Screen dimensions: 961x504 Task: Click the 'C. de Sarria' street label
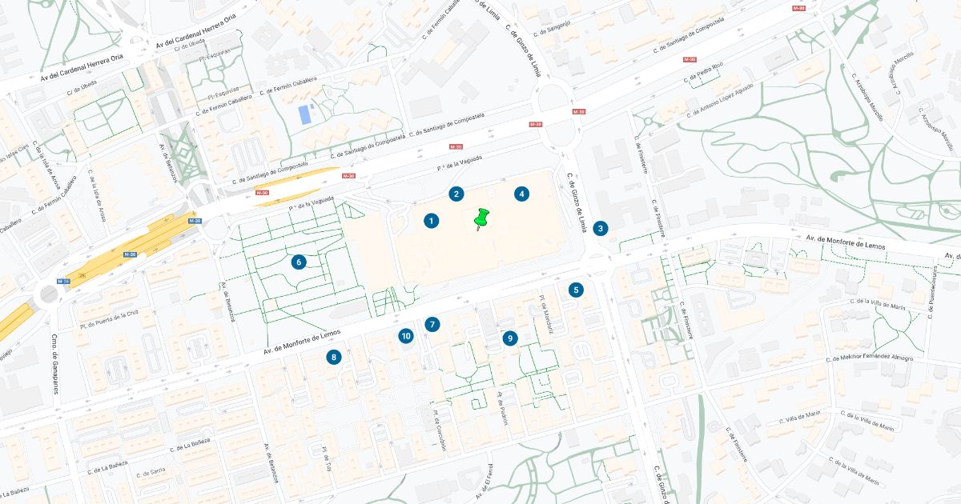(152, 472)
